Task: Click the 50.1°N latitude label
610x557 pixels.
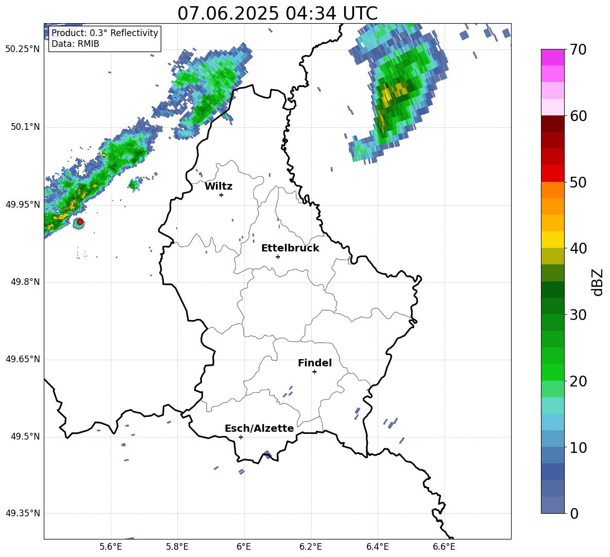Action: (25, 127)
